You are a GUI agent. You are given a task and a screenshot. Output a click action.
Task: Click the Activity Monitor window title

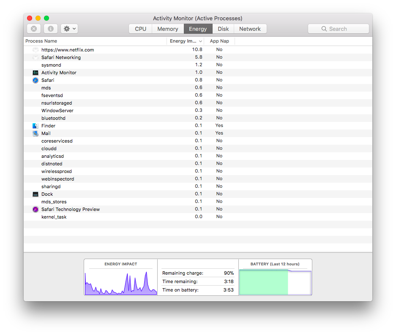[197, 19]
